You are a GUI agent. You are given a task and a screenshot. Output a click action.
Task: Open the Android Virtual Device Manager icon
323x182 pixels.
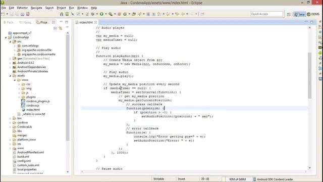(x=67, y=14)
